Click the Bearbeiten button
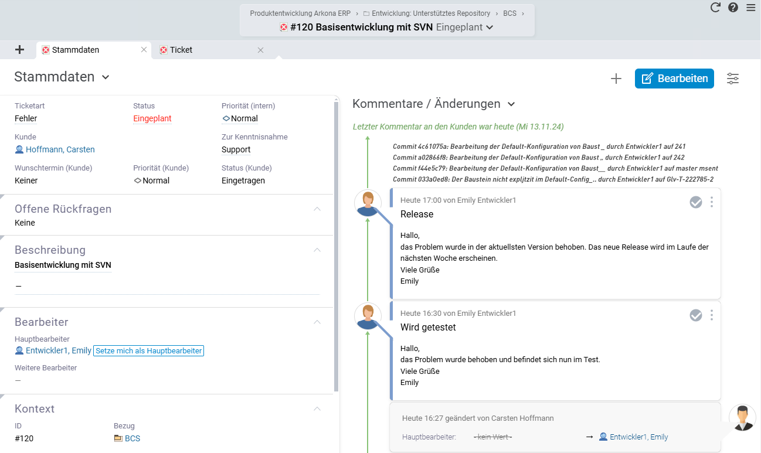This screenshot has height=453, width=761. [674, 79]
